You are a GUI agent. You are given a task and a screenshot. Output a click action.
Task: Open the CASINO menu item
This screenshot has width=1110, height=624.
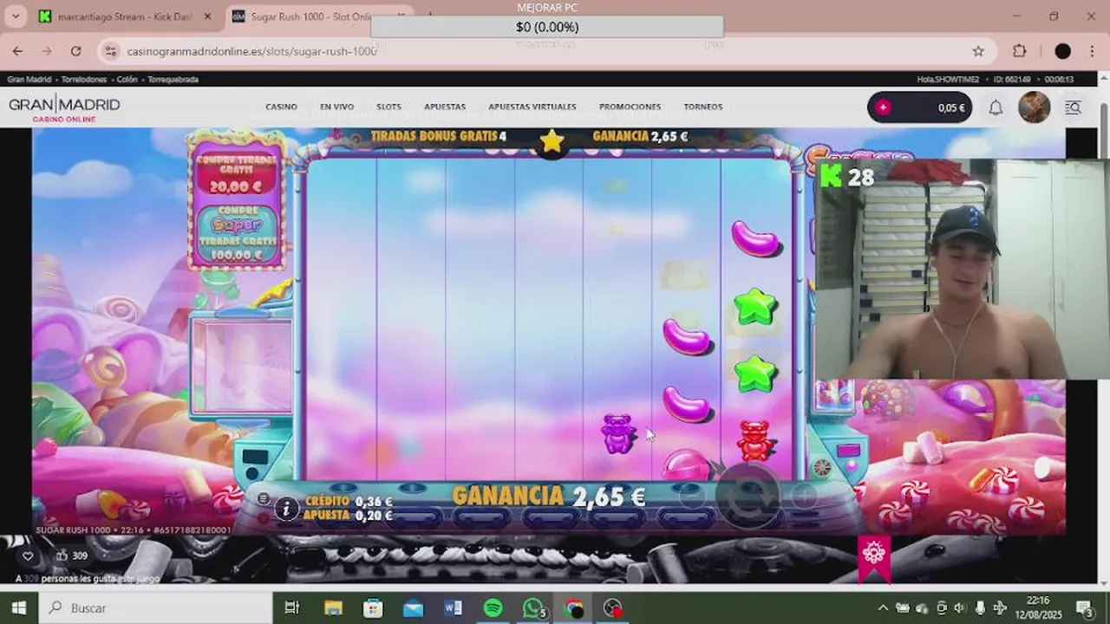[x=281, y=107]
